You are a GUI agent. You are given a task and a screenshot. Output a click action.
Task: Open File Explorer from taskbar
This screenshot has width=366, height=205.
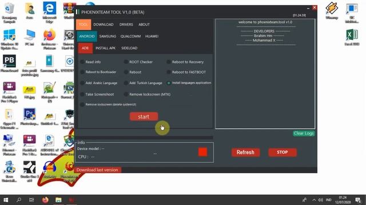[58, 200]
